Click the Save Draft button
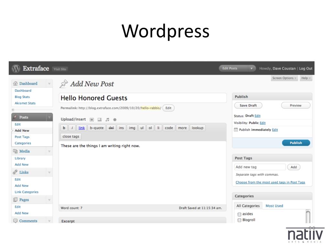The height and width of the screenshot is (248, 331). pyautogui.click(x=248, y=106)
